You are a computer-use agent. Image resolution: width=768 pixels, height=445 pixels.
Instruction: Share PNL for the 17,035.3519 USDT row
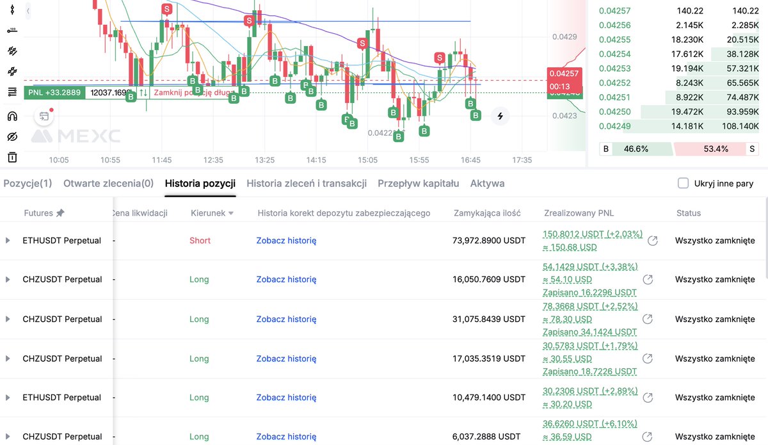tap(648, 359)
